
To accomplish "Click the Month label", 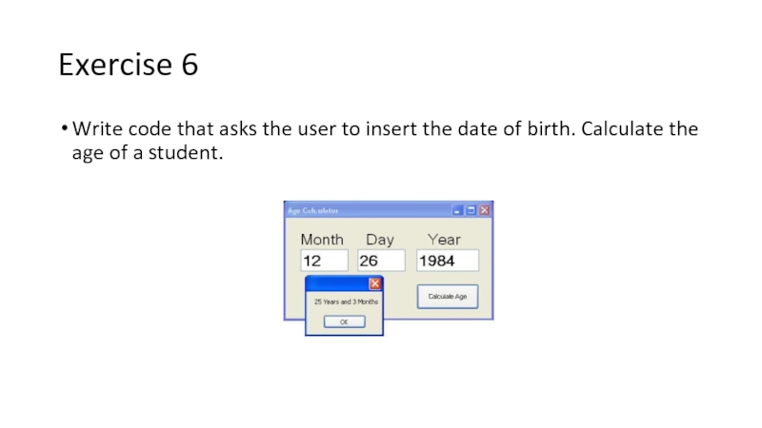I will click(322, 240).
